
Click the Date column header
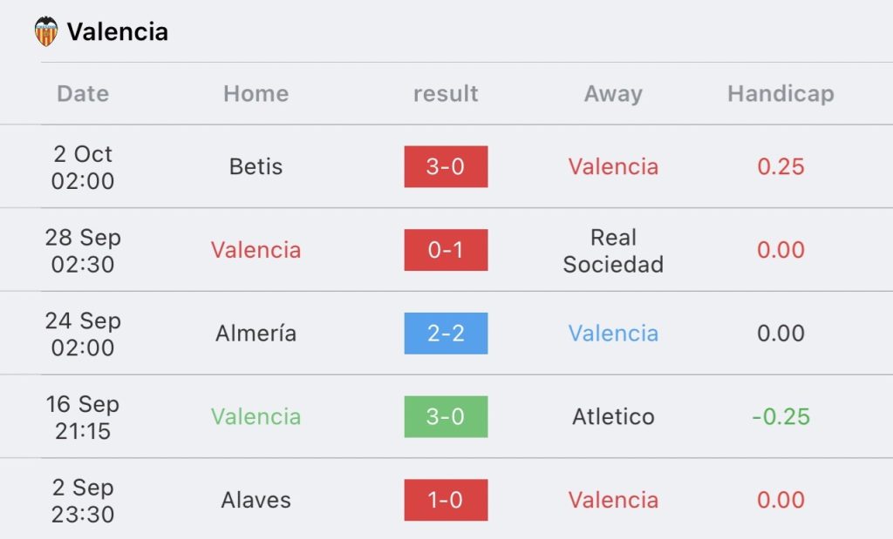[83, 93]
